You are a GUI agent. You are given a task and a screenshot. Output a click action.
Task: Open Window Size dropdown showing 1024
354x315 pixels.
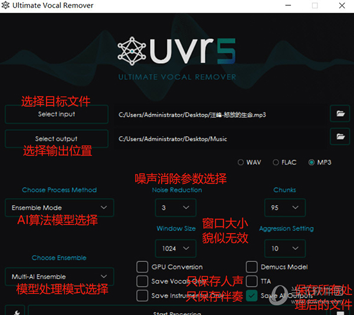click(x=176, y=248)
